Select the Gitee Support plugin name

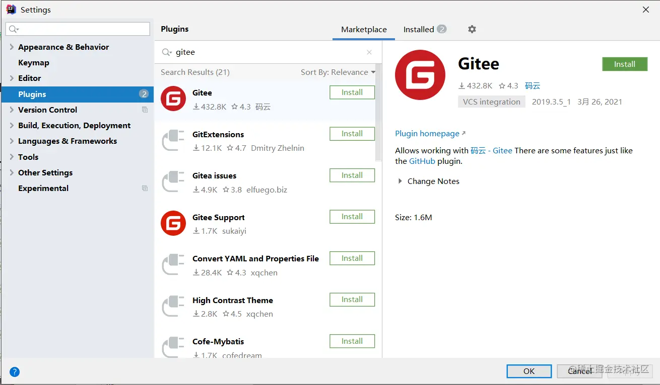point(219,218)
